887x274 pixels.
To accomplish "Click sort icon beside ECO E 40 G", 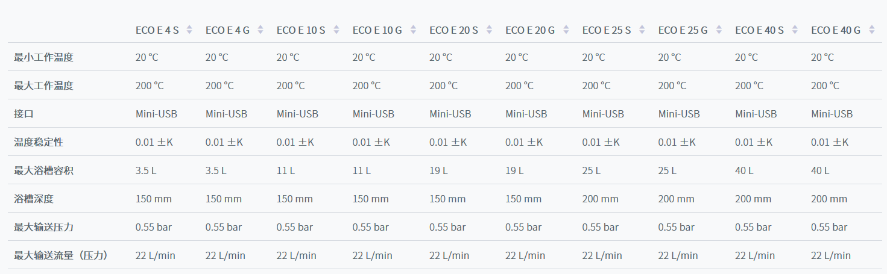I will coord(872,30).
